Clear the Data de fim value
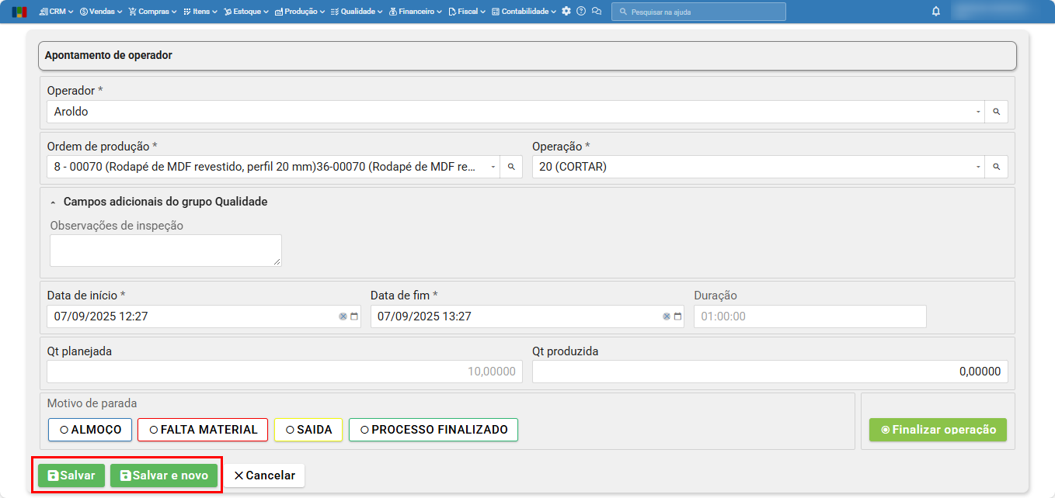Image resolution: width=1055 pixels, height=498 pixels. 666,316
